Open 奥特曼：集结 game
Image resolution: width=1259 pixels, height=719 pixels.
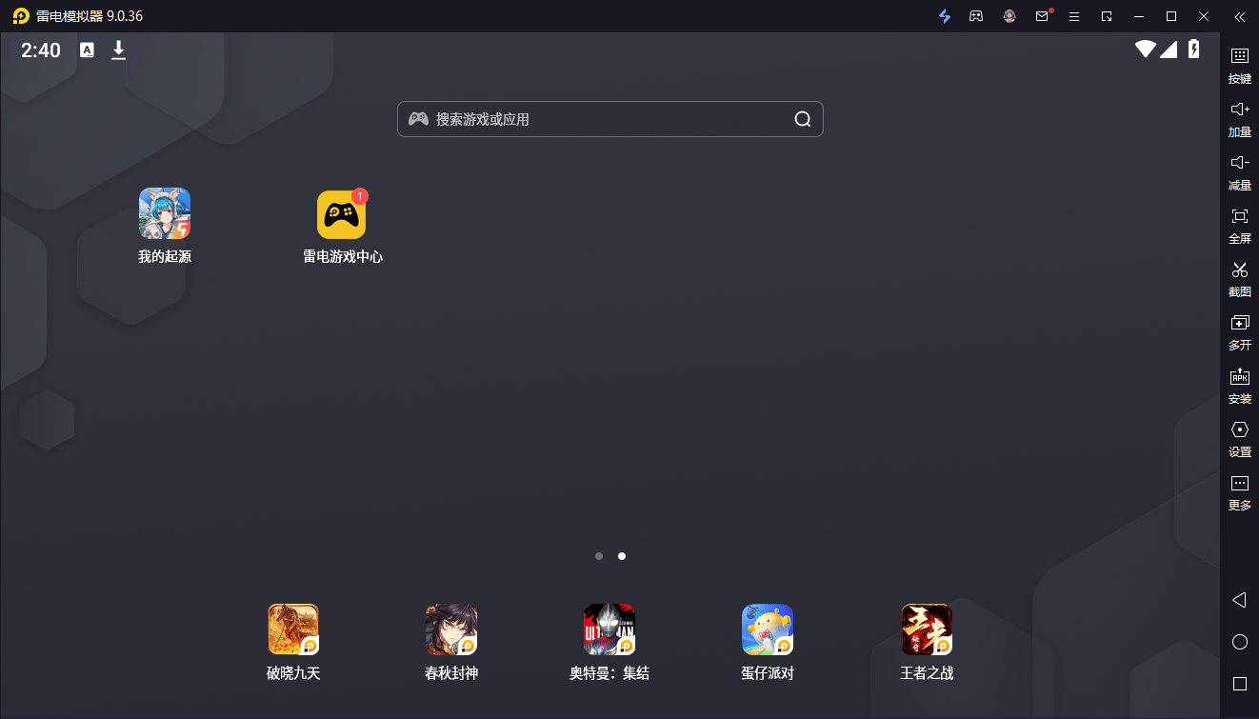click(610, 629)
